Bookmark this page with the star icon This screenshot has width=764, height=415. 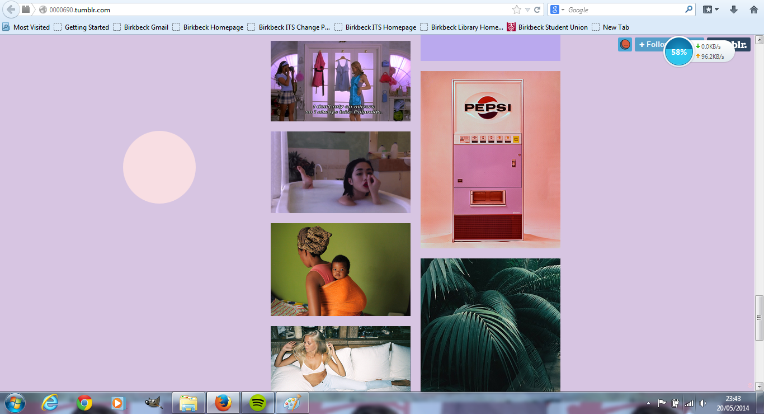click(516, 10)
